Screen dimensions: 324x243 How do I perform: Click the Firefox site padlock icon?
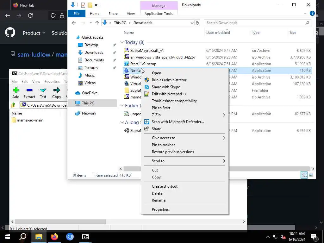pos(62,16)
